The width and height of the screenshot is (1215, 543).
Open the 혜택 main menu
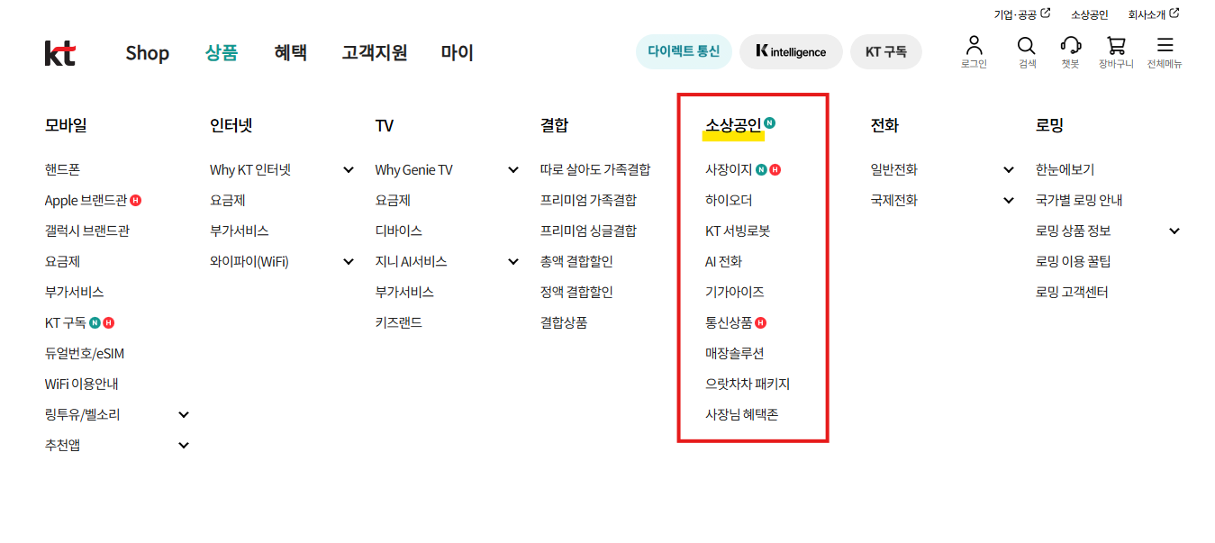tap(291, 52)
